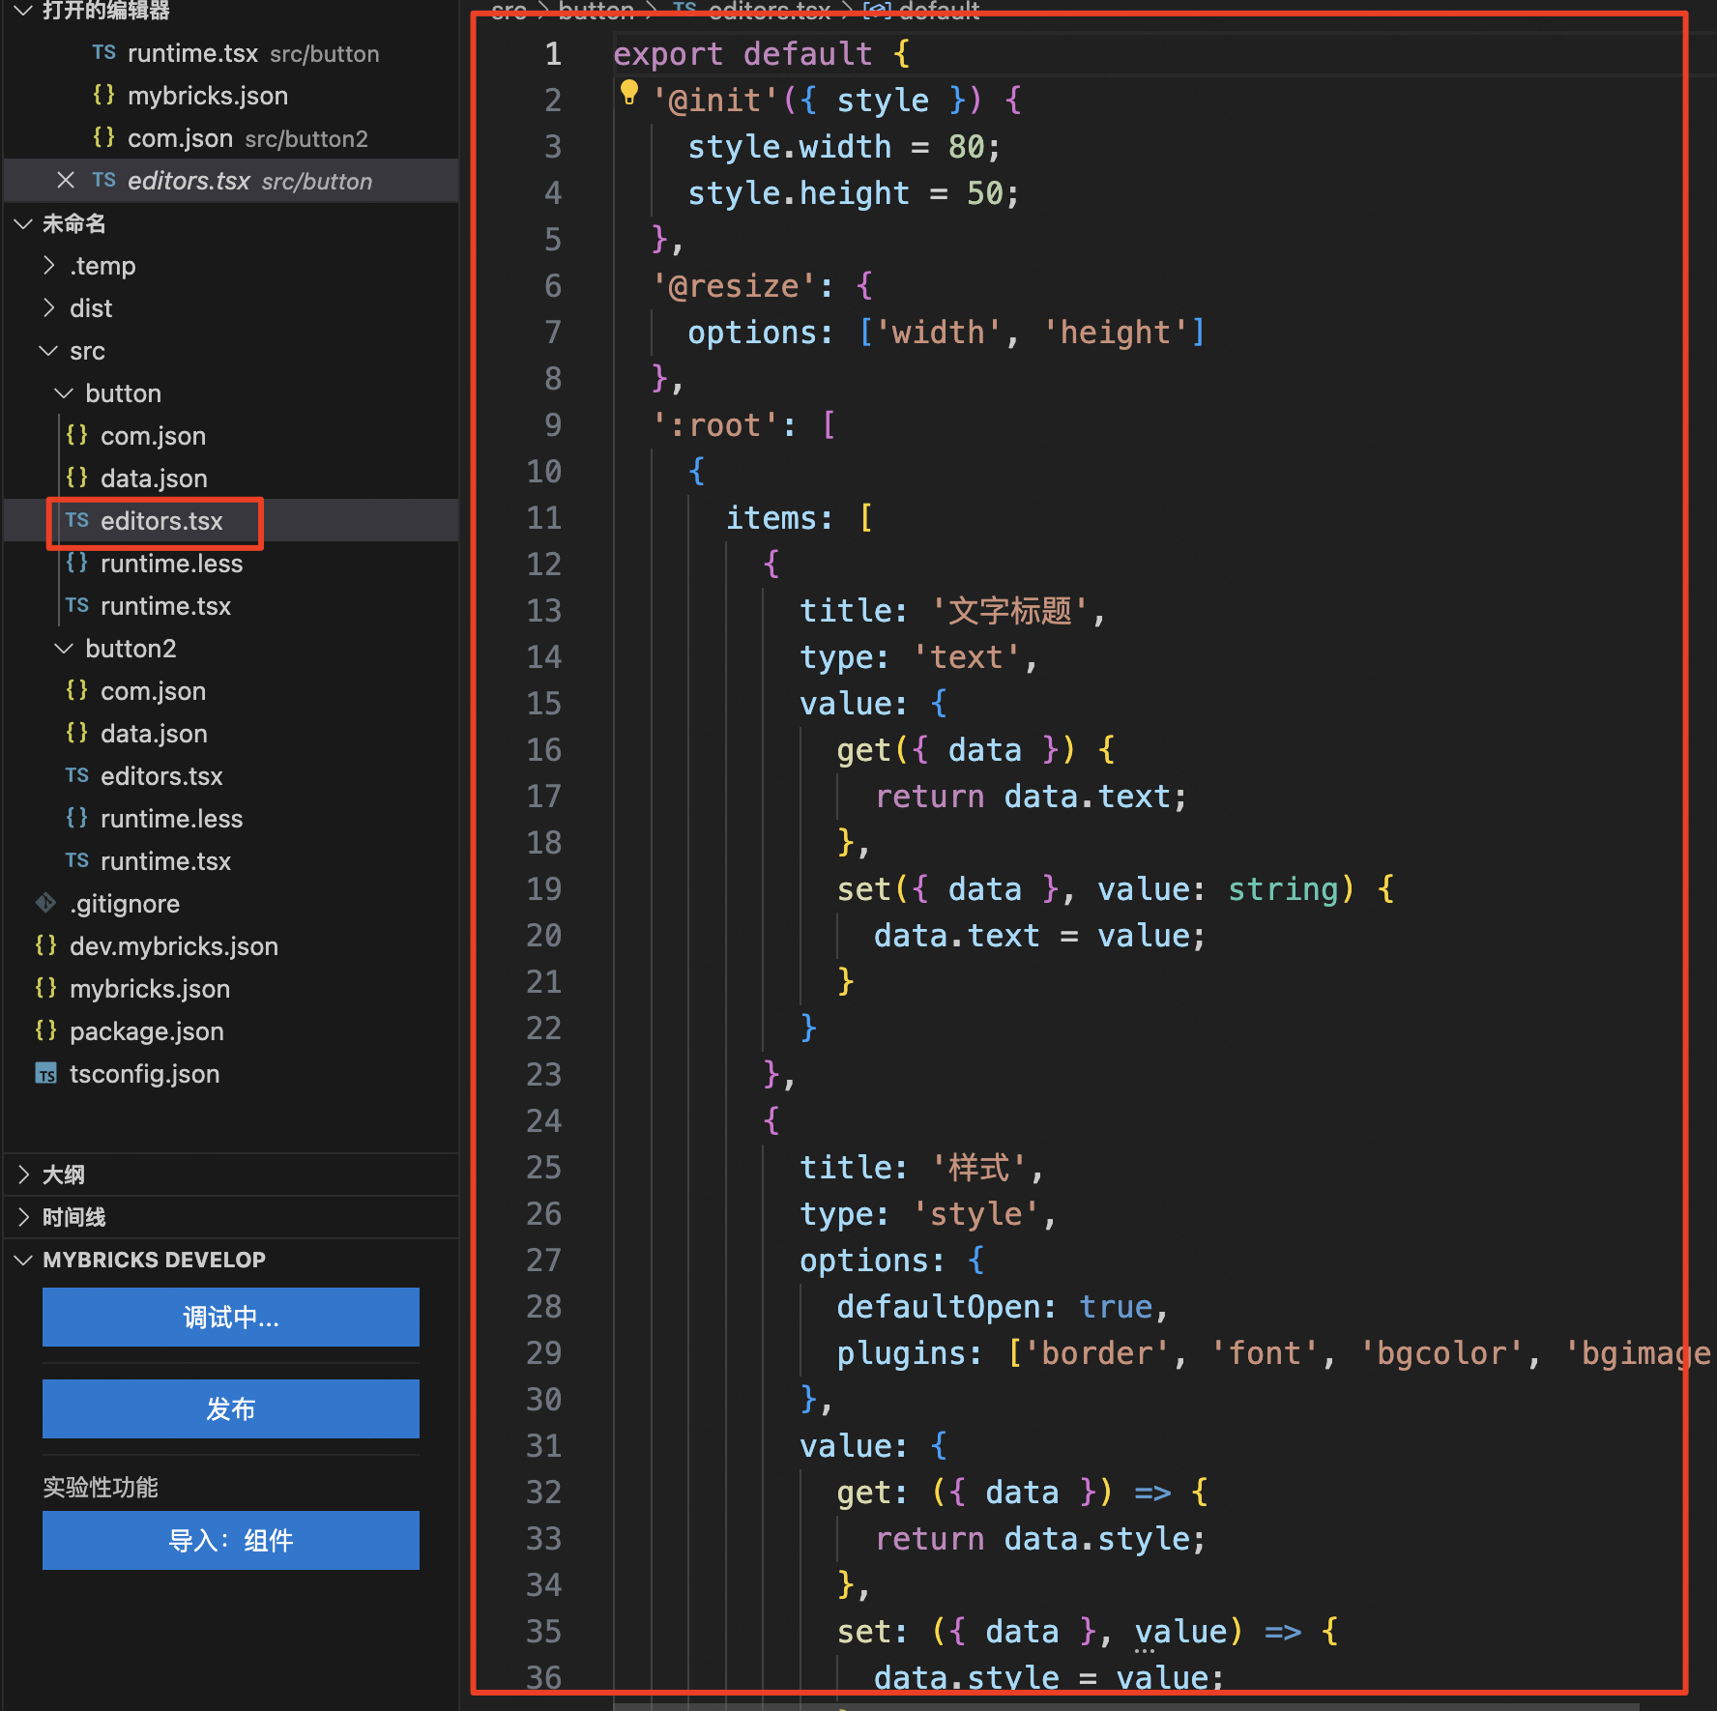Image resolution: width=1717 pixels, height=1711 pixels.
Task: Open root mybricks.json file
Action: (231, 989)
